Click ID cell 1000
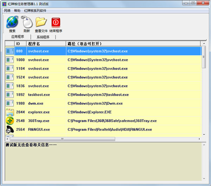 pyautogui.click(x=20, y=60)
